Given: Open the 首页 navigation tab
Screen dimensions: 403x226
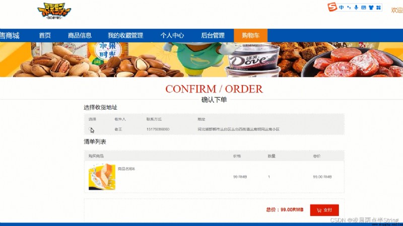Looking at the screenshot, I should (x=45, y=35).
